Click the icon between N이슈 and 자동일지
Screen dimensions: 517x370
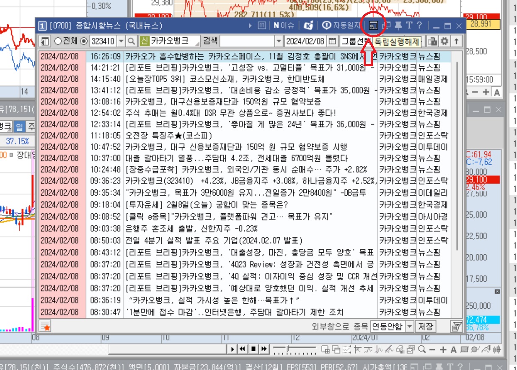pyautogui.click(x=308, y=26)
